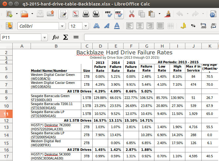Open the New document dropdown arrow
219x161 pixels.
click(17, 14)
